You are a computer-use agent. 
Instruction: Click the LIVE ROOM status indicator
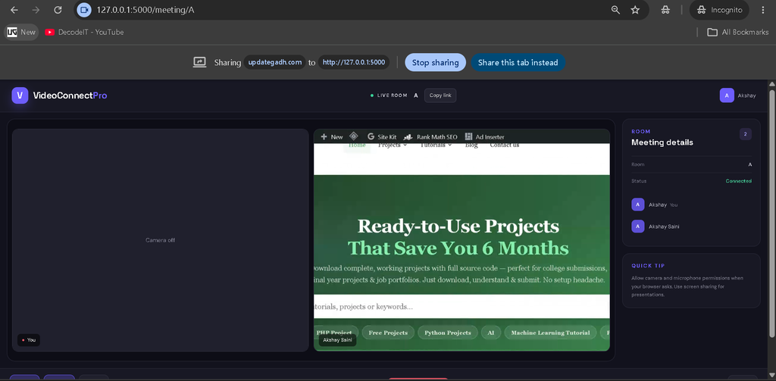(x=389, y=95)
